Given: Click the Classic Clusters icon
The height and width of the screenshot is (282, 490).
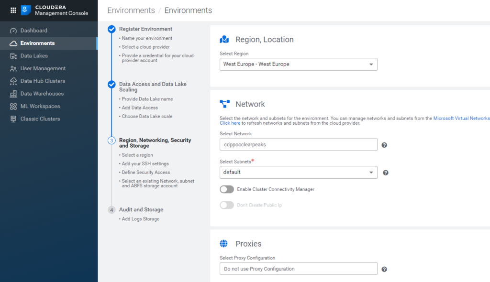Looking at the screenshot, I should pos(13,119).
